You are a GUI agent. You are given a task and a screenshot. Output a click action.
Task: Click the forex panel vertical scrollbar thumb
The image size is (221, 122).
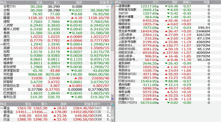click(112, 30)
